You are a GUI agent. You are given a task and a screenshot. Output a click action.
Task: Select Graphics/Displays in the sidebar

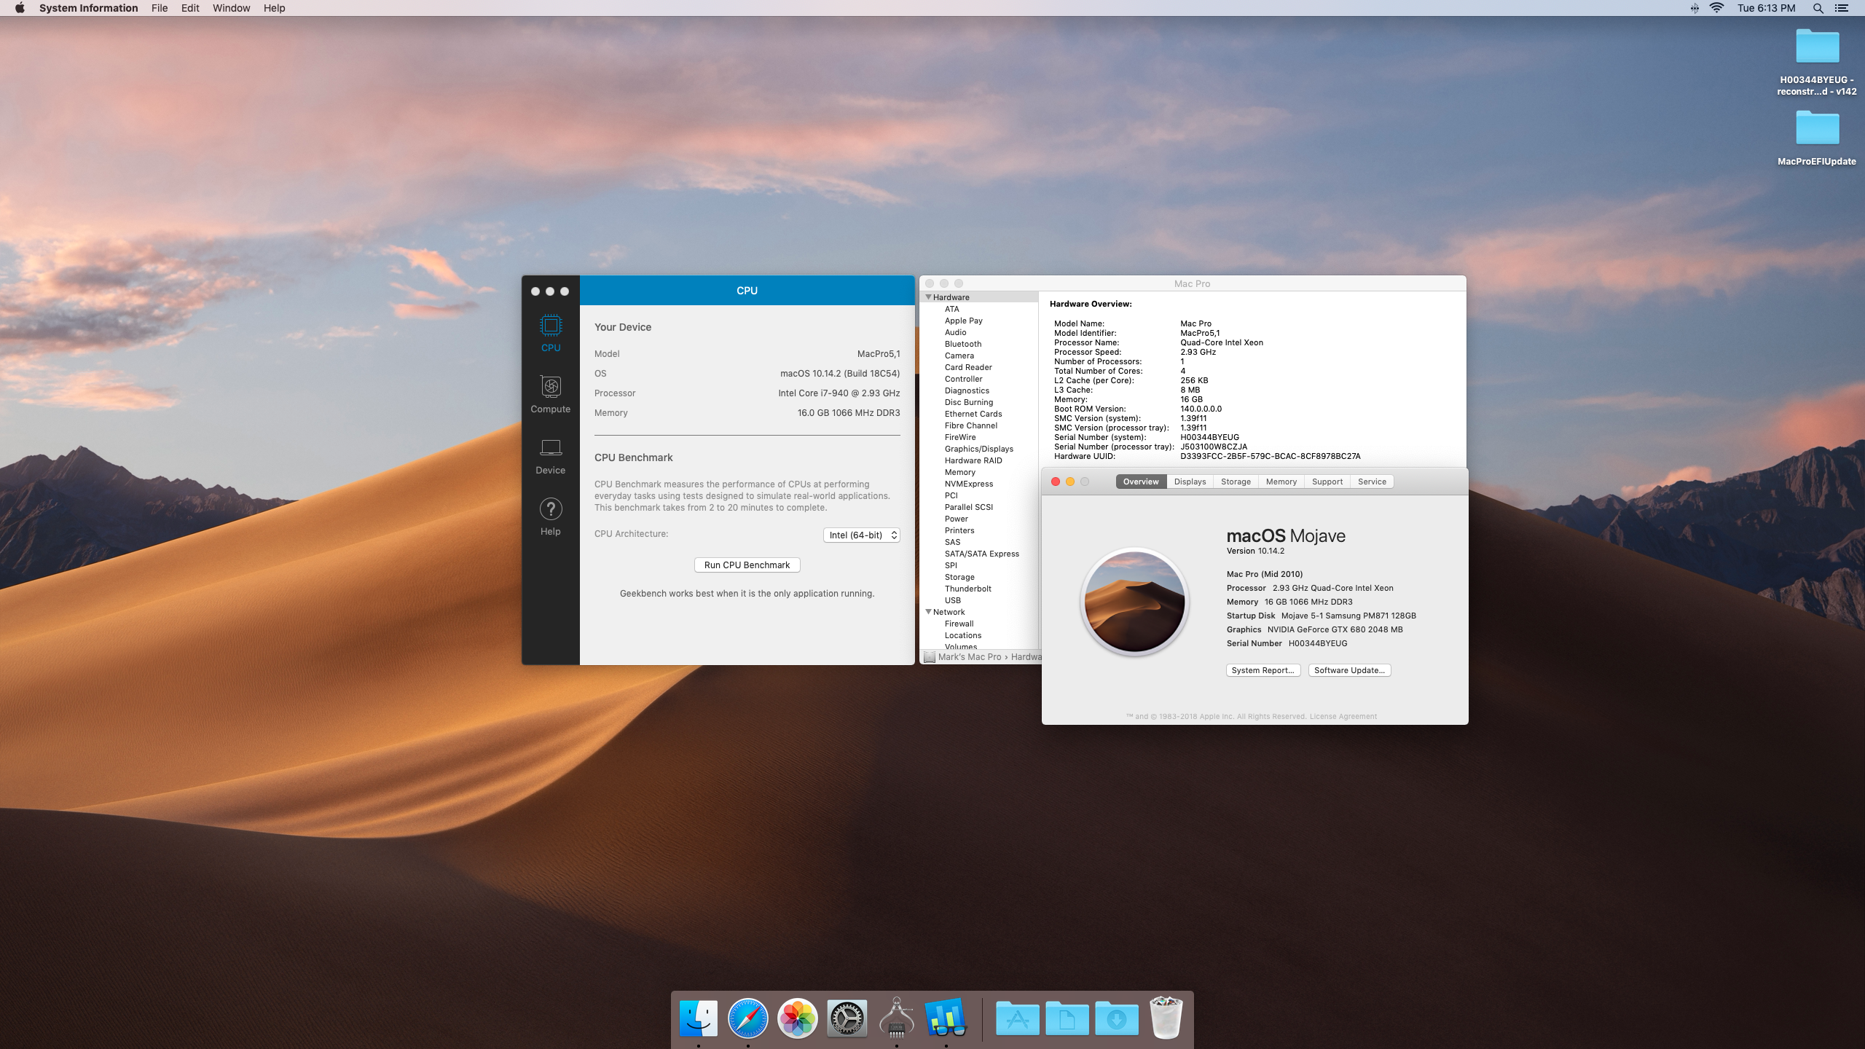[x=978, y=449]
